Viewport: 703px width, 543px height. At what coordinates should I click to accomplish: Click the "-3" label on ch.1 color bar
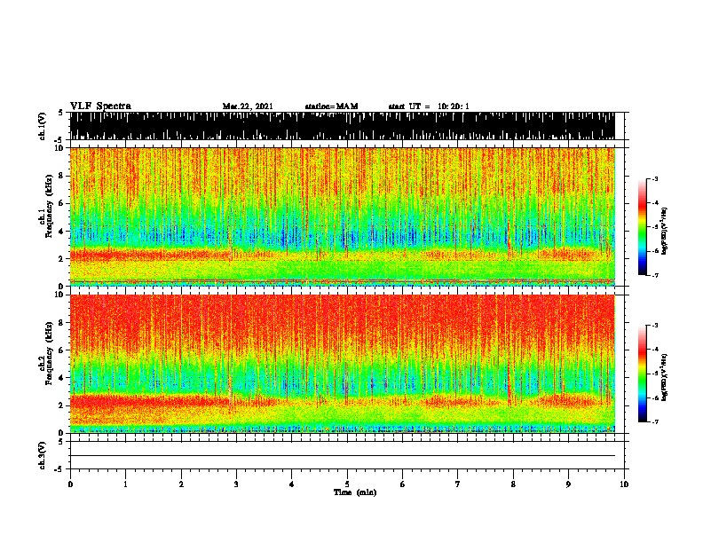point(654,178)
